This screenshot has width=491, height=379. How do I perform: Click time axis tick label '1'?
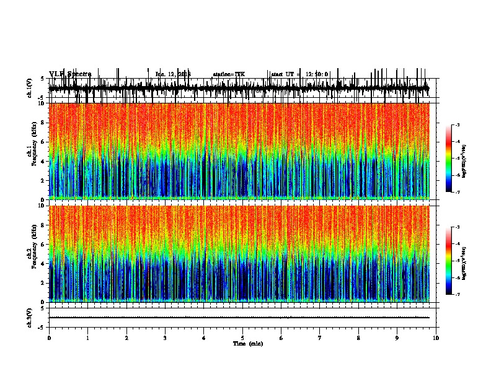click(88, 338)
